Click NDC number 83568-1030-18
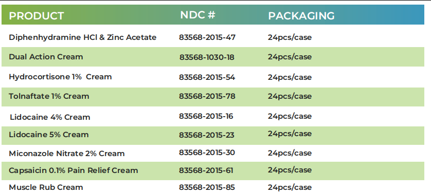Image resolution: width=431 pixels, height=195 pixels. click(x=207, y=57)
